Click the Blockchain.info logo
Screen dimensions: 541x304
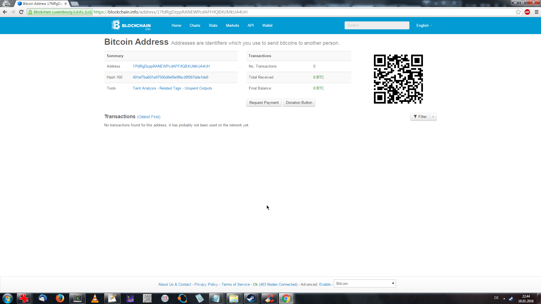click(131, 25)
